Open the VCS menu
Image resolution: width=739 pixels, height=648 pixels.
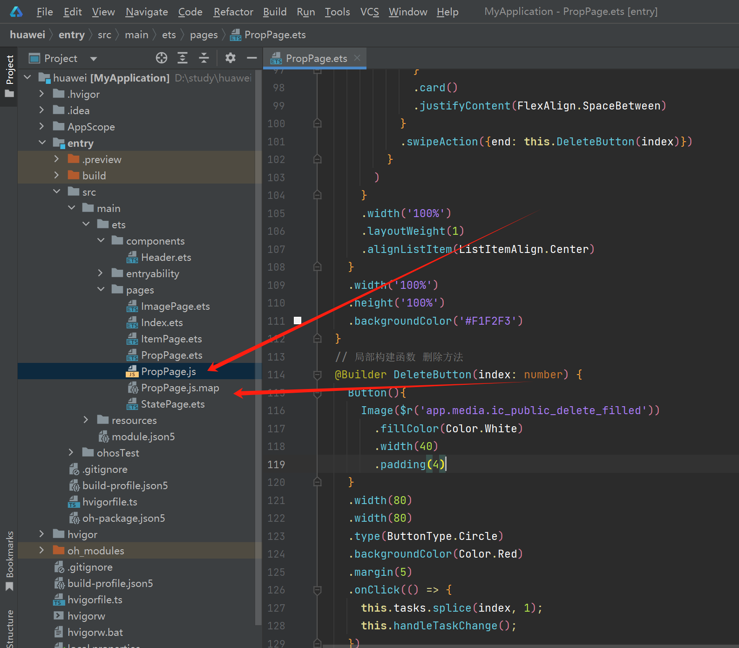click(x=370, y=12)
